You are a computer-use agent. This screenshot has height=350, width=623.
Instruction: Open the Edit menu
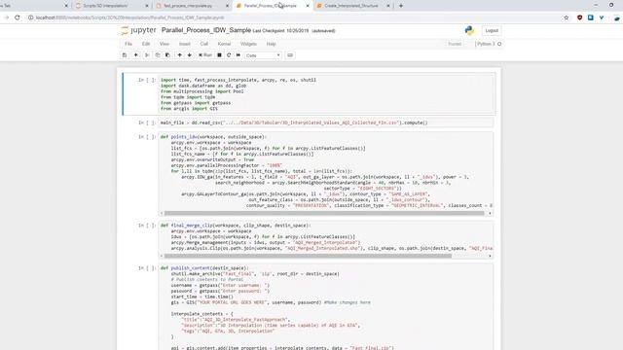tap(146, 44)
